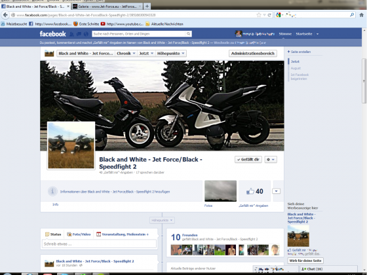Click the search magnifier in browser search box
Screen dimensions: 367x275
click(x=352, y=15)
